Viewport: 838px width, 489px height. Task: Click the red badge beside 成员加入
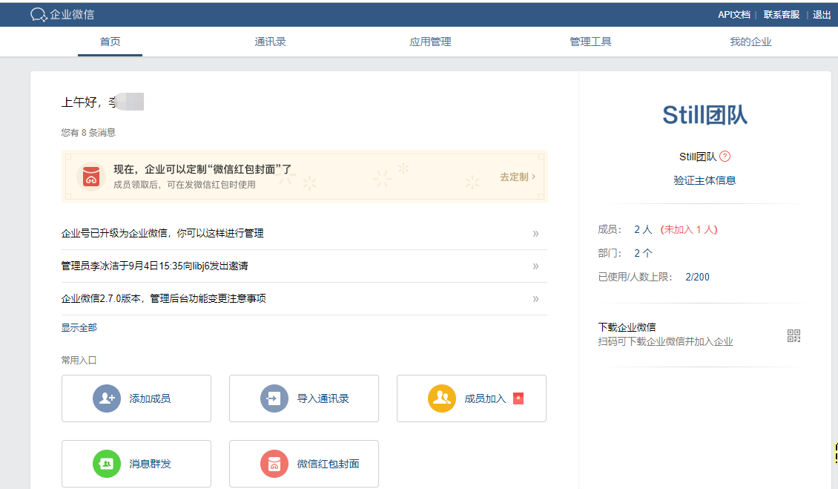518,398
